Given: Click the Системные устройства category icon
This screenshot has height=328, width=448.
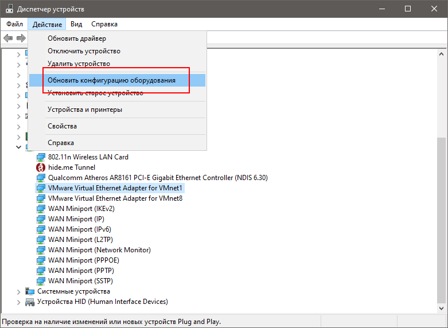Looking at the screenshot, I should [x=30, y=291].
